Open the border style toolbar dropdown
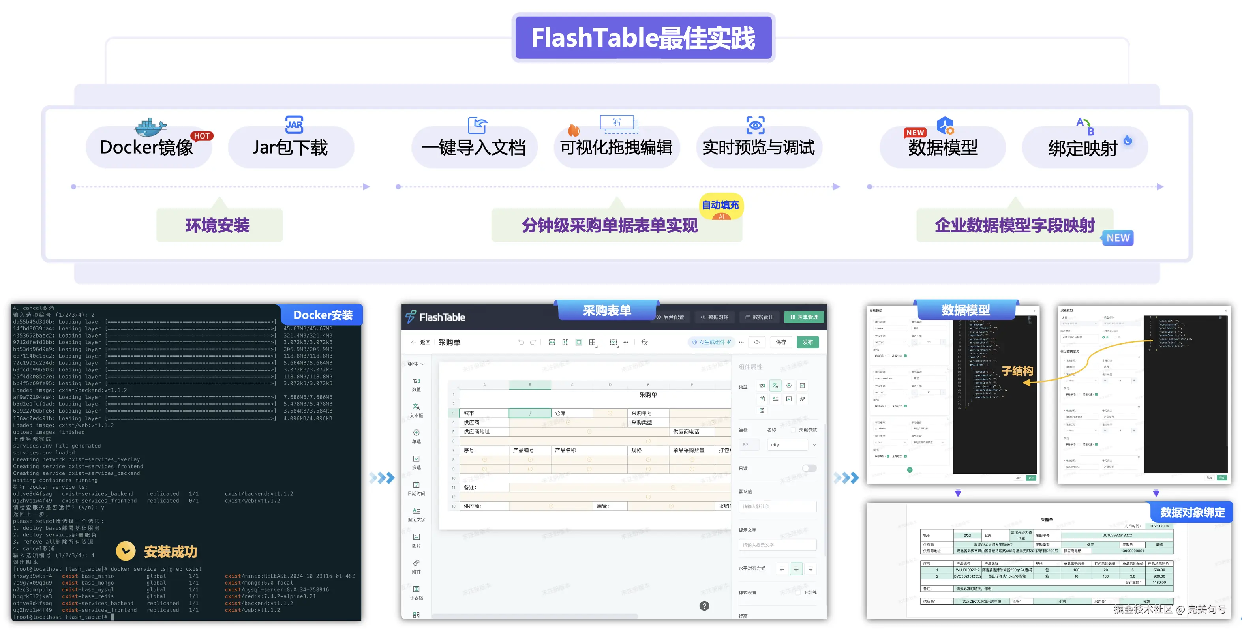This screenshot has height=630, width=1242. pyautogui.click(x=593, y=343)
